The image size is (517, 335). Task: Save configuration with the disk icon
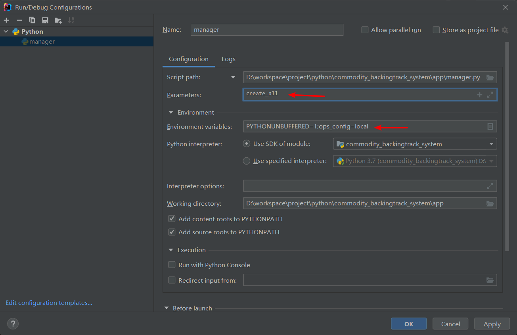[45, 20]
